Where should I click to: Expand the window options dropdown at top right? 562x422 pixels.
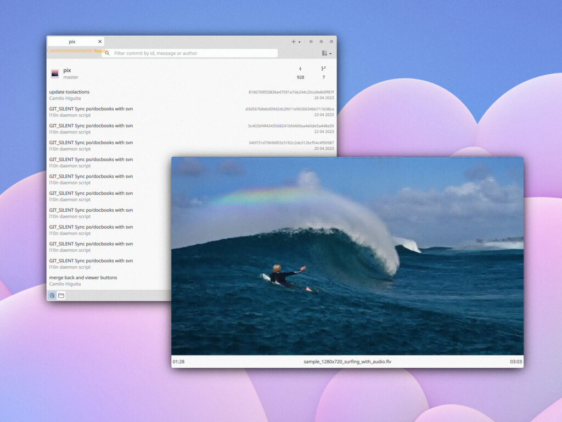point(330,54)
